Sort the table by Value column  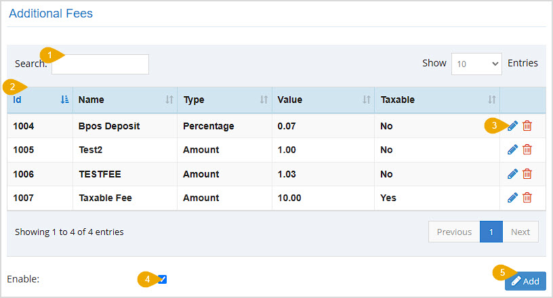coord(323,100)
